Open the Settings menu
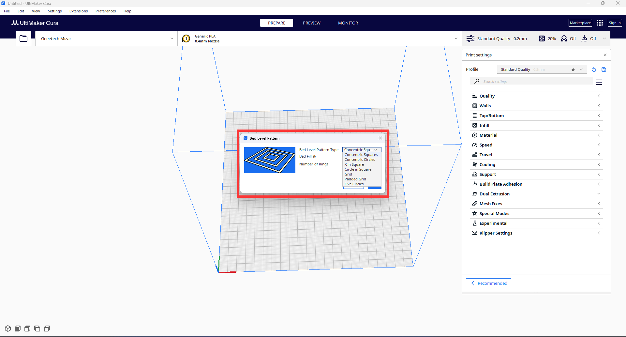Viewport: 626px width, 337px height. [55, 11]
